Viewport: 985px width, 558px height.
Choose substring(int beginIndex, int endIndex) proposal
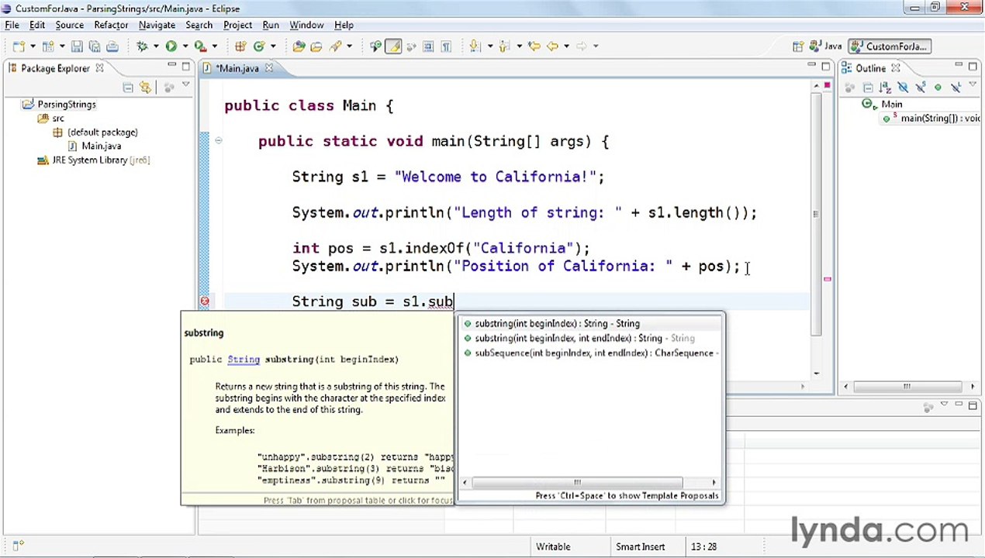589,338
